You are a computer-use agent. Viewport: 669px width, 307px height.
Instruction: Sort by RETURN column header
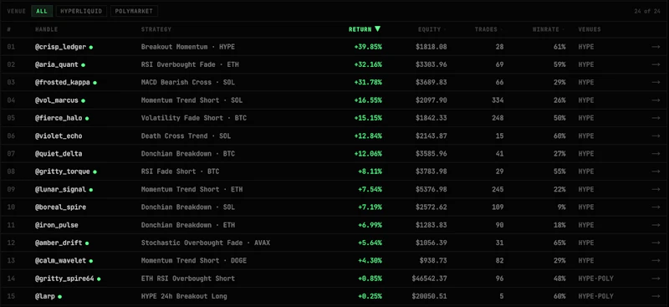(364, 29)
